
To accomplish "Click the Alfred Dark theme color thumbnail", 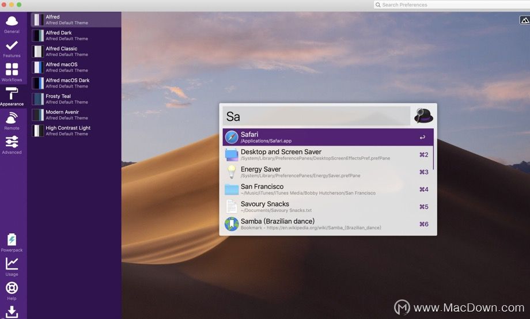I will click(x=38, y=36).
